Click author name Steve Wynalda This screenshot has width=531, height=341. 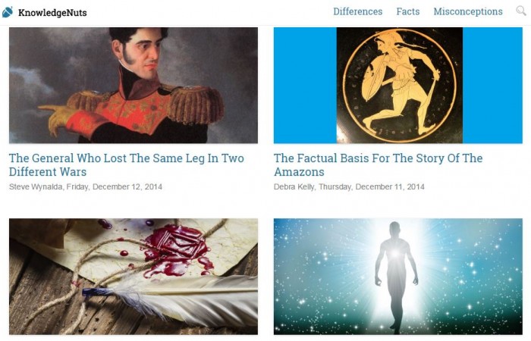pyautogui.click(x=36, y=186)
